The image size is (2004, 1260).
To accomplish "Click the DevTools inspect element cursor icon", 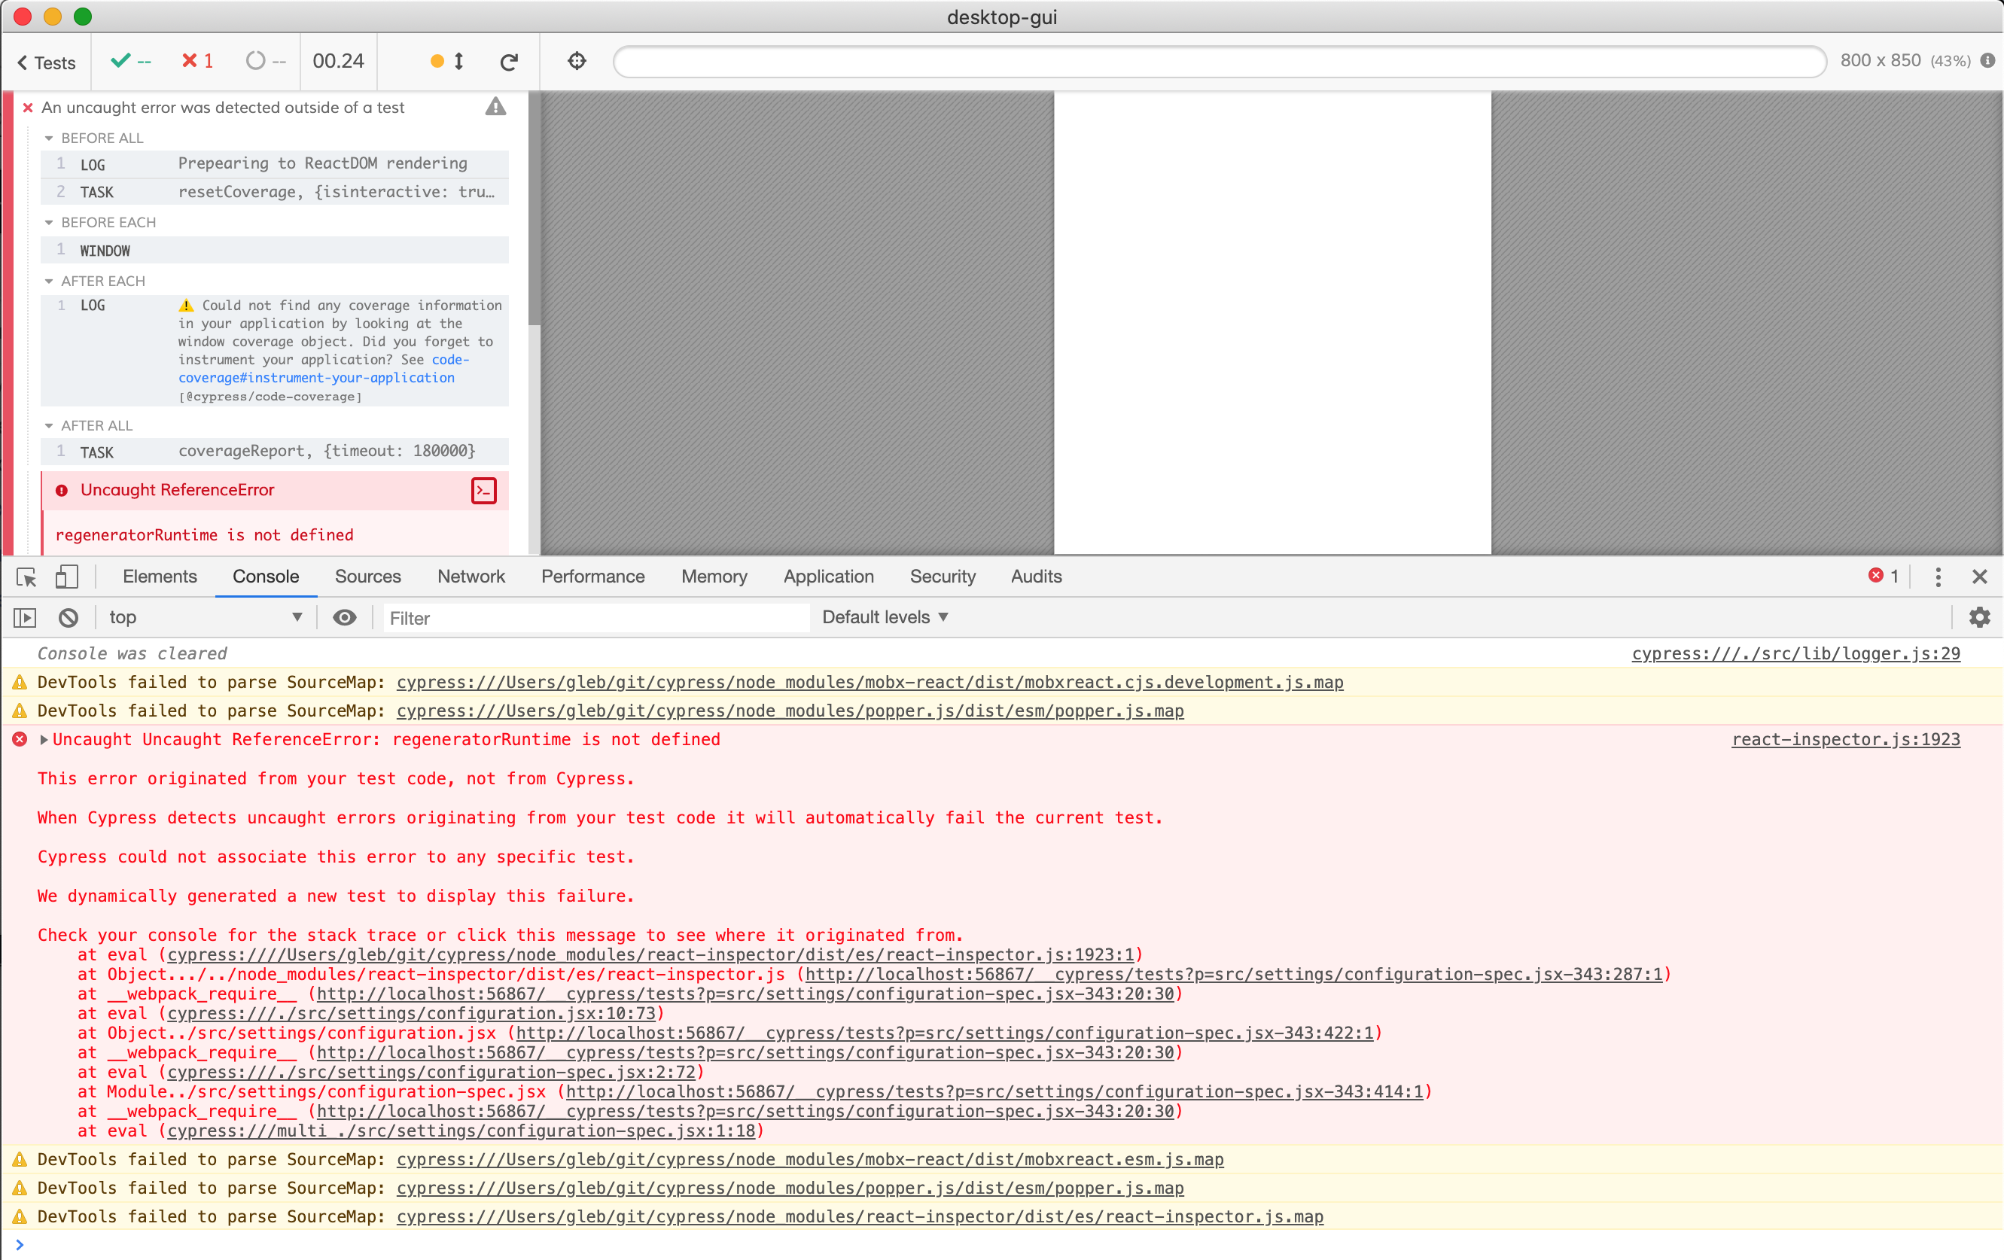I will click(26, 576).
